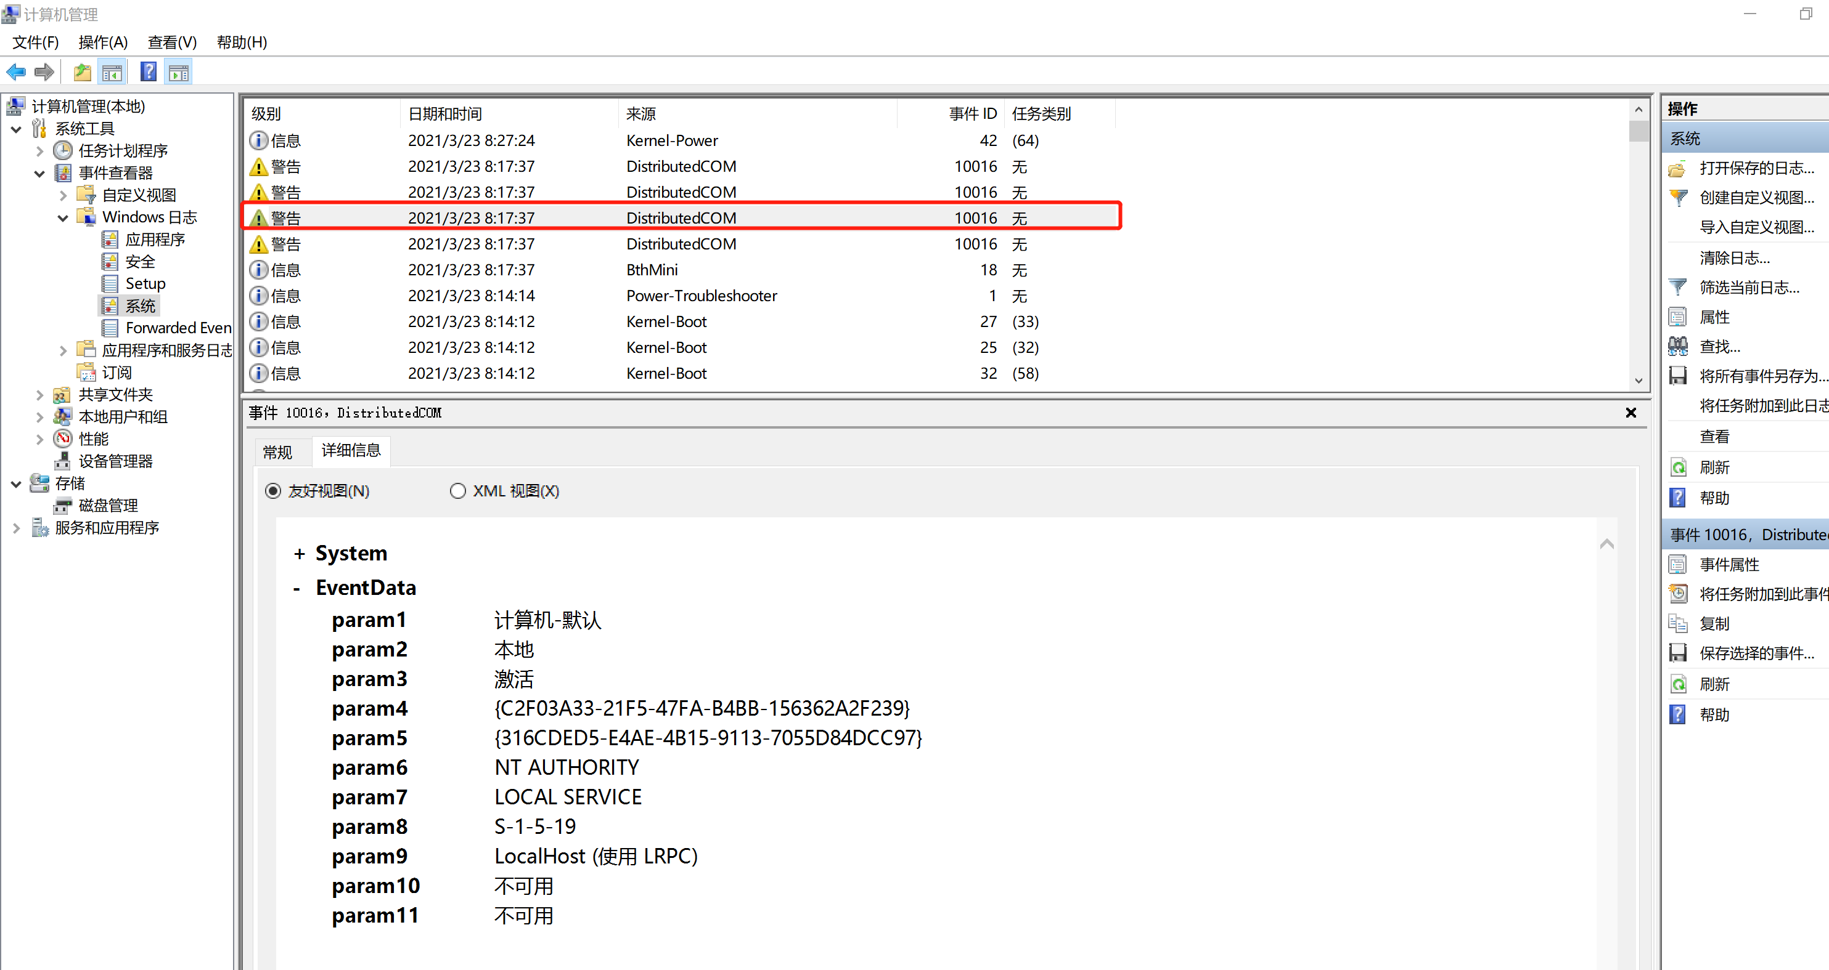
Task: Expand the System node with plus sign
Action: tap(299, 554)
